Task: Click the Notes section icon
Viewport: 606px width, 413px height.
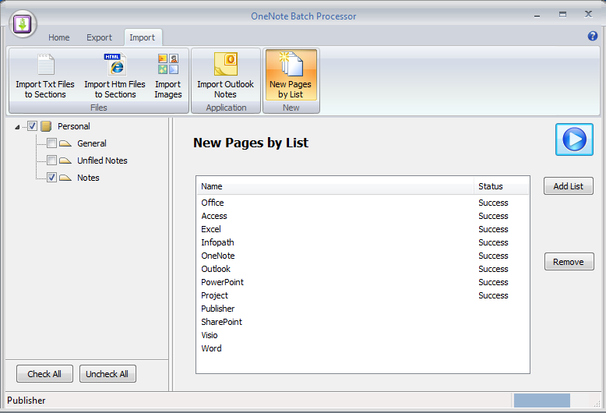Action: (x=65, y=178)
